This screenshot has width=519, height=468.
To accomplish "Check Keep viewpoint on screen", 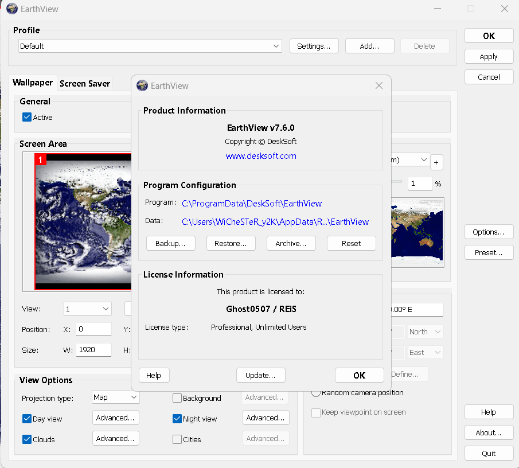I will (316, 412).
